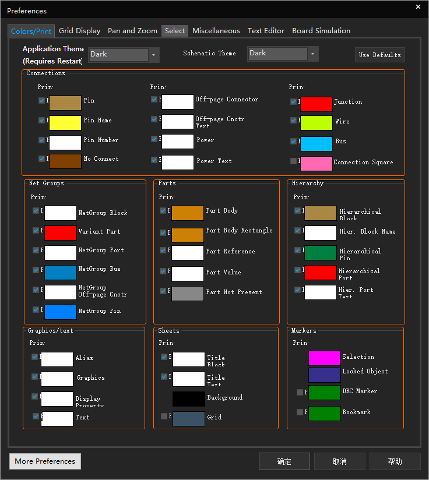Click the blue NetGroup Bus color swatch
The width and height of the screenshot is (429, 480).
(61, 273)
